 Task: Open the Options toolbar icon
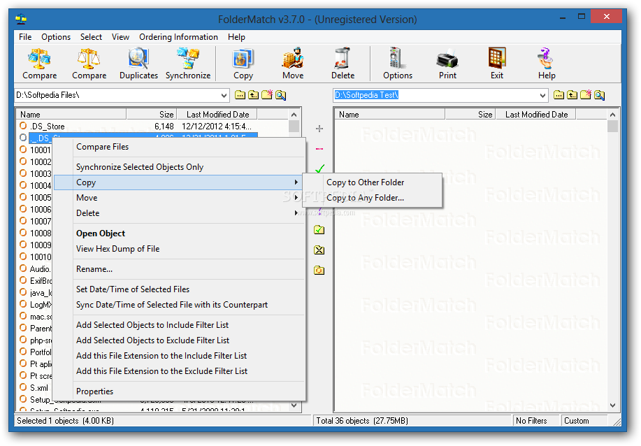[397, 64]
